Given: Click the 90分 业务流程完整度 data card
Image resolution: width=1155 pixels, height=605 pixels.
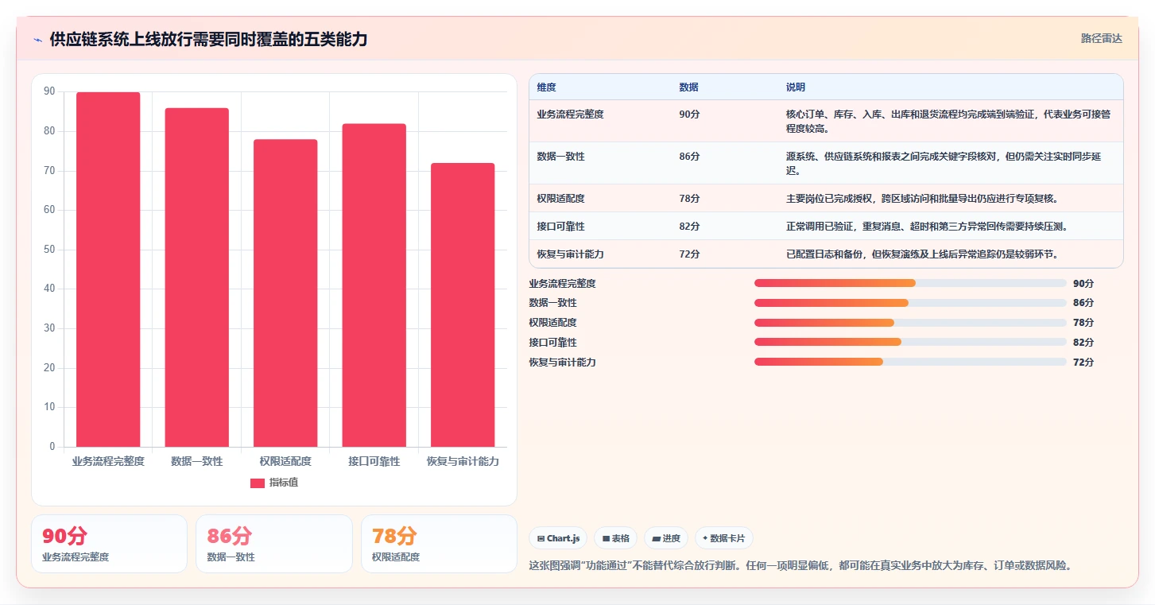Looking at the screenshot, I should (109, 544).
